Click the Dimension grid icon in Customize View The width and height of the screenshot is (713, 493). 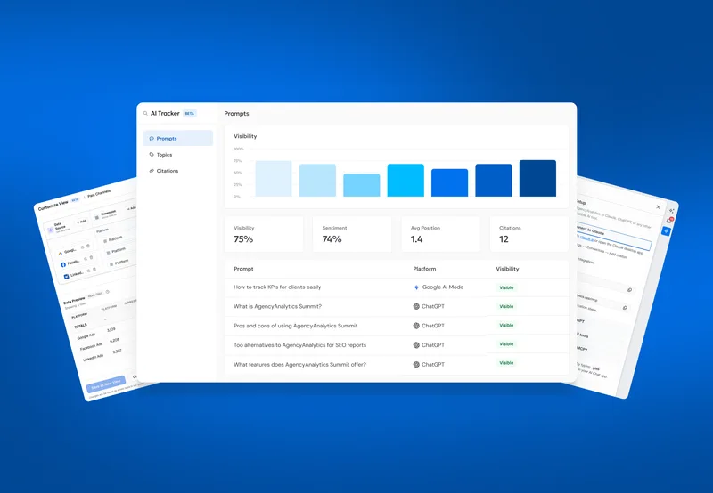[x=96, y=218]
